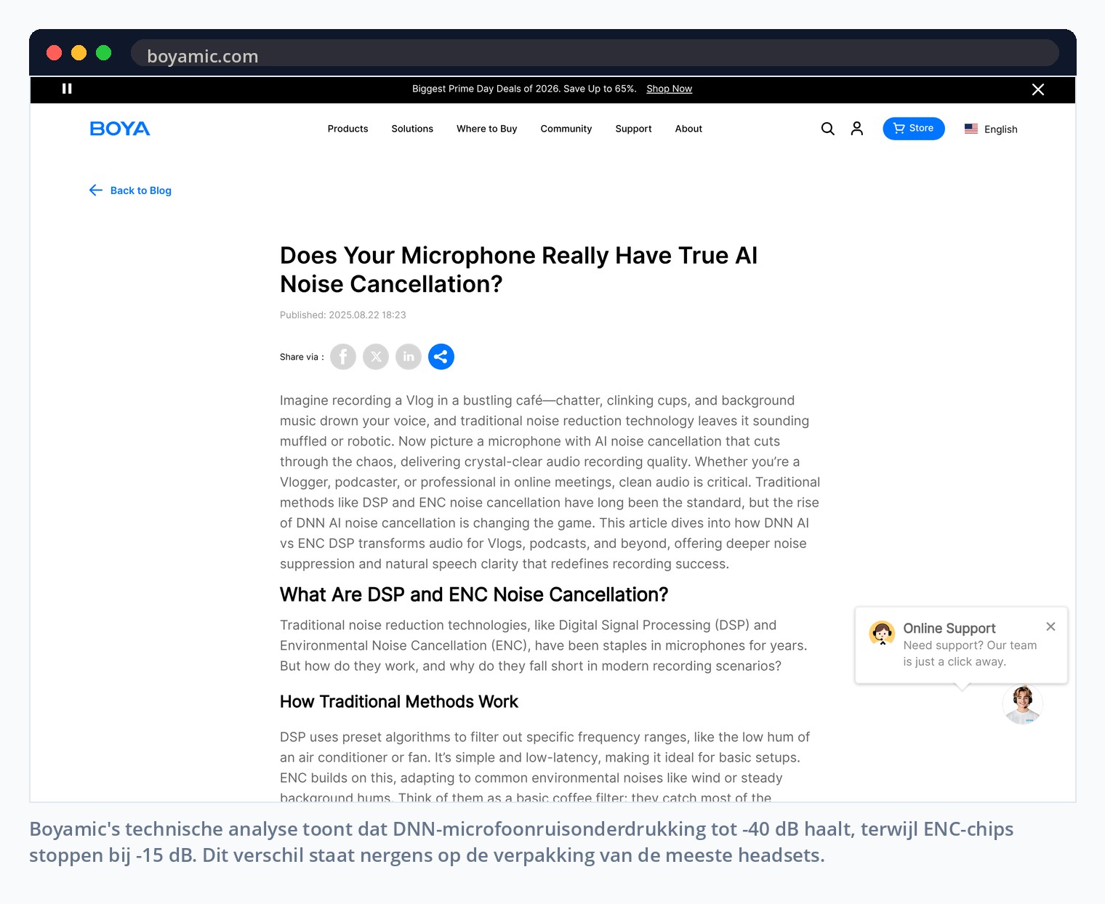Image resolution: width=1105 pixels, height=904 pixels.
Task: Close the Online Support popup
Action: coord(1050,626)
